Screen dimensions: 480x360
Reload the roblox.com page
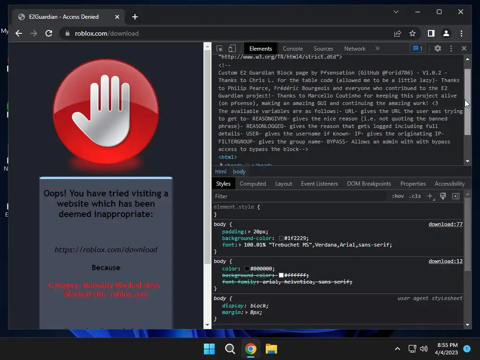[49, 33]
